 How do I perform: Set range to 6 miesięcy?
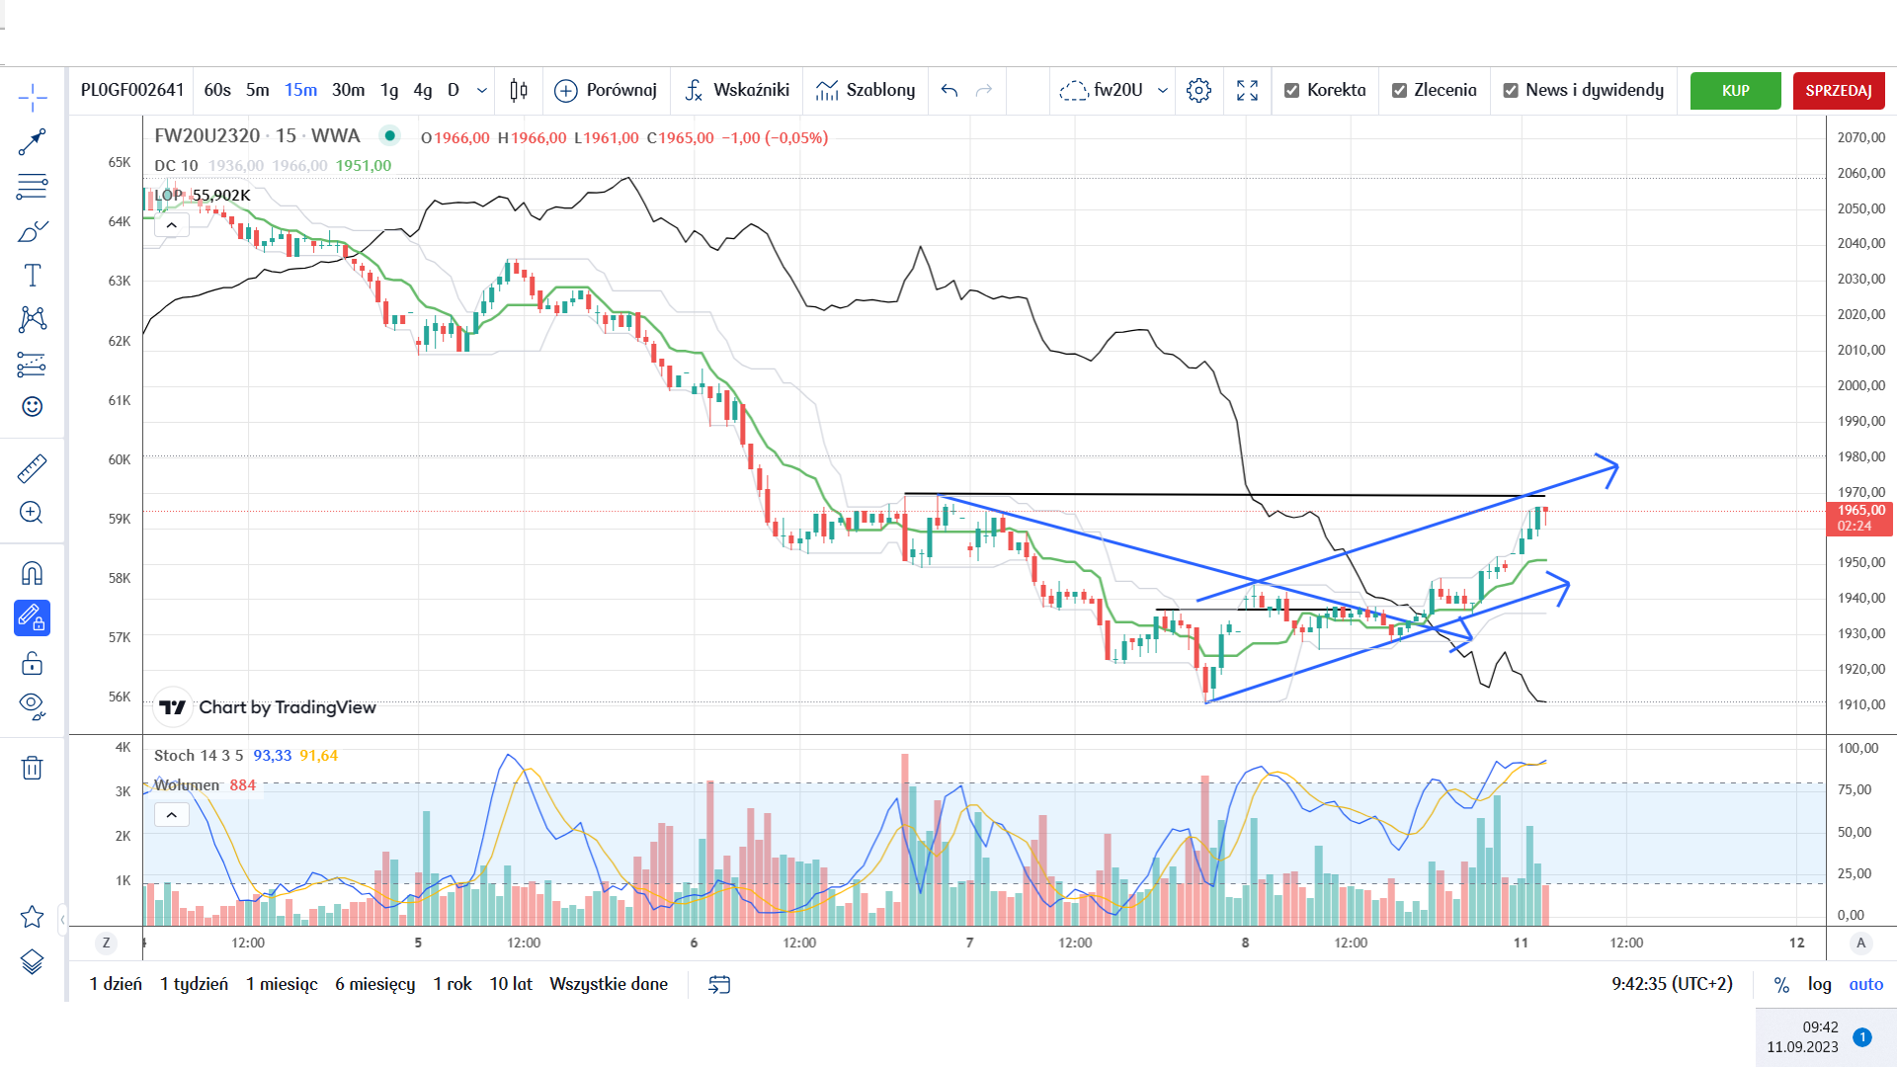click(374, 984)
